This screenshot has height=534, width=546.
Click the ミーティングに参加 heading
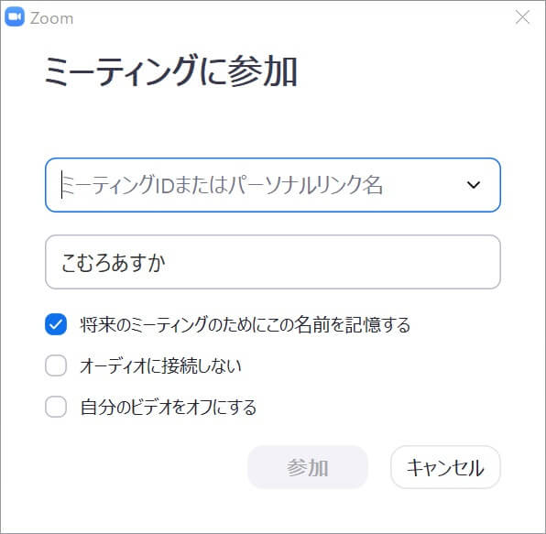click(x=171, y=71)
